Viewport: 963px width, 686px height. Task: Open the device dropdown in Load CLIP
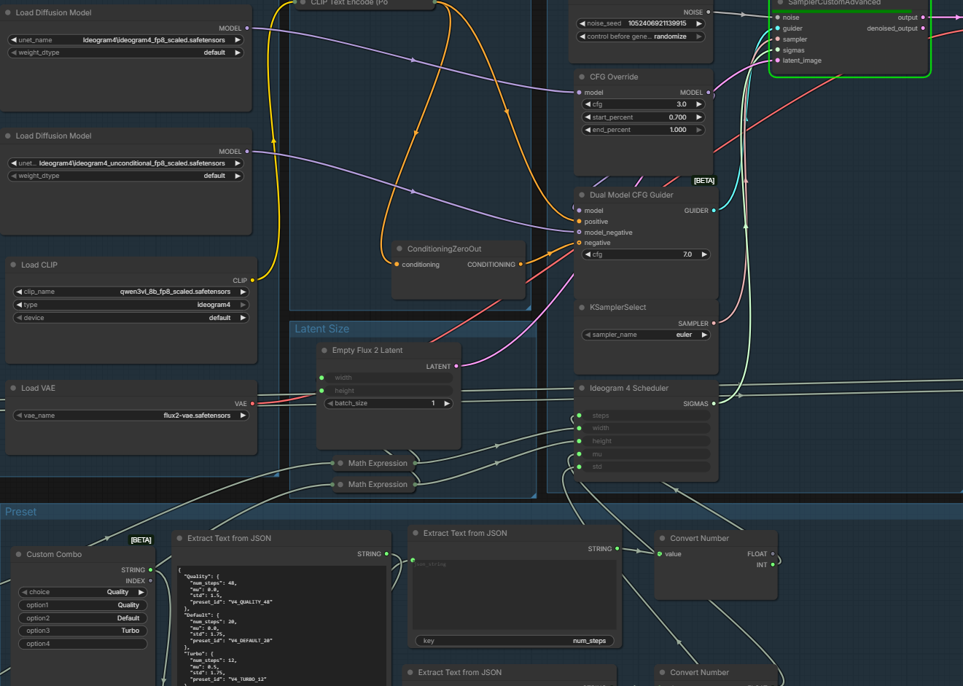[x=131, y=318]
